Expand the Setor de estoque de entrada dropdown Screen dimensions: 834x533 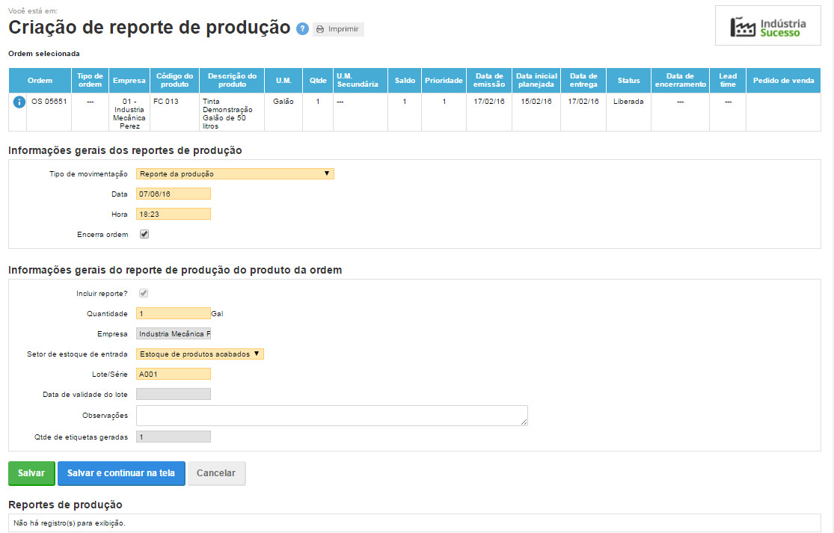coord(200,354)
